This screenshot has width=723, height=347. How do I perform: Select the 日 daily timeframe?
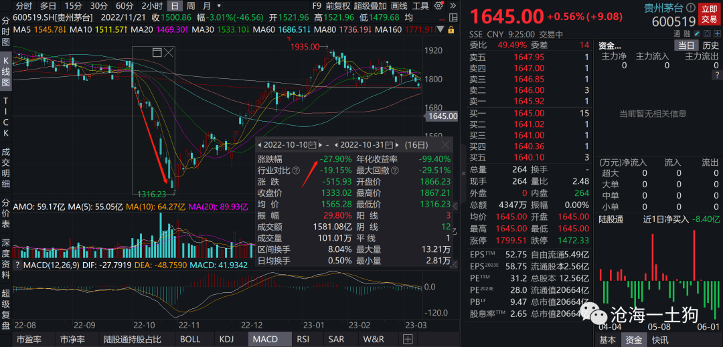coord(174,6)
